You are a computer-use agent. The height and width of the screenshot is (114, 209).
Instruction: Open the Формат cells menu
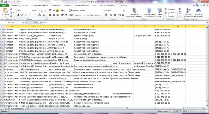click(170, 16)
